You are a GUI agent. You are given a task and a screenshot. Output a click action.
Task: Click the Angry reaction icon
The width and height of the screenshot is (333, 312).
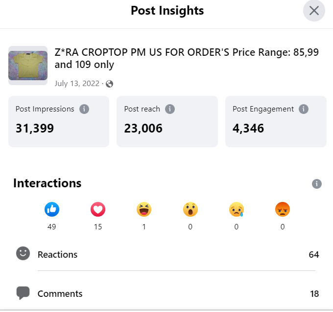click(283, 210)
